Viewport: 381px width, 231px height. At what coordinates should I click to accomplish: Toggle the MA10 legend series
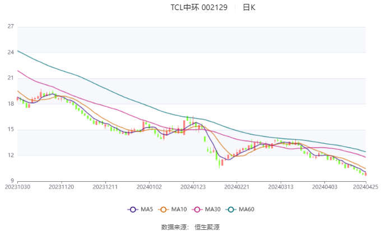tap(172, 209)
